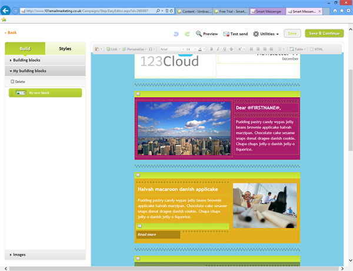This screenshot has height=271, width=353.
Task: Click the December date text
Action: tap(290, 59)
